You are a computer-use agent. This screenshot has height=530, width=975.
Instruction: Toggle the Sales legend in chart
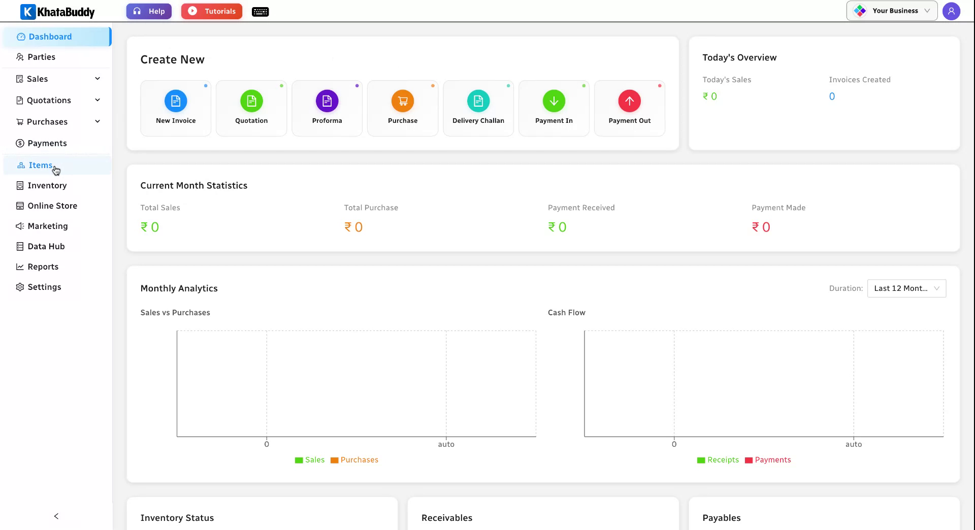click(x=310, y=460)
